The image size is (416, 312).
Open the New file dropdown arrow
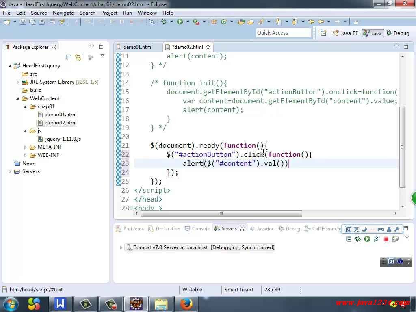pos(15,22)
